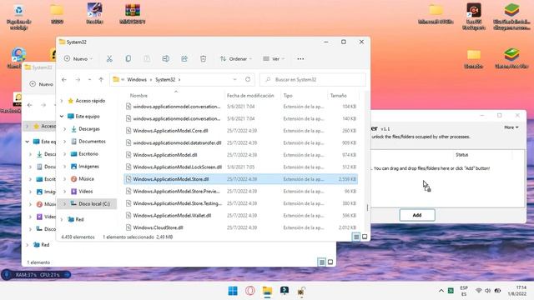Click the RAM CPU monitor widget
534x300 pixels.
[37, 274]
